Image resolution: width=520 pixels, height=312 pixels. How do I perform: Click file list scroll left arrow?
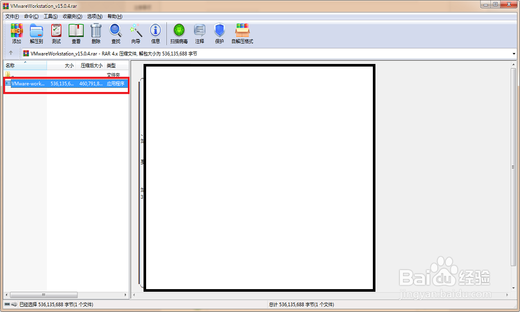point(7,294)
